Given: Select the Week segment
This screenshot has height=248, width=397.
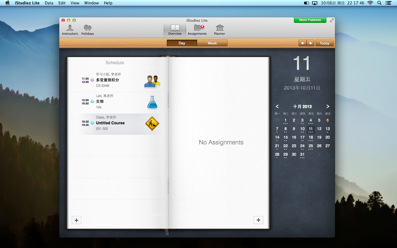Looking at the screenshot, I should (212, 43).
